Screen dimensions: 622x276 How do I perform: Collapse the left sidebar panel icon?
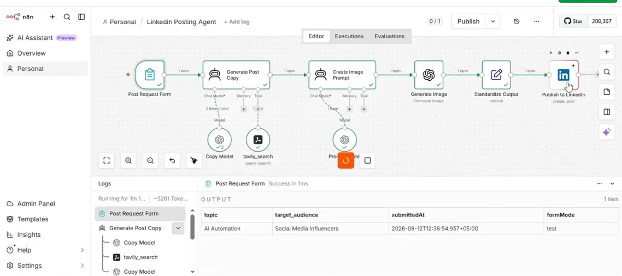81,16
